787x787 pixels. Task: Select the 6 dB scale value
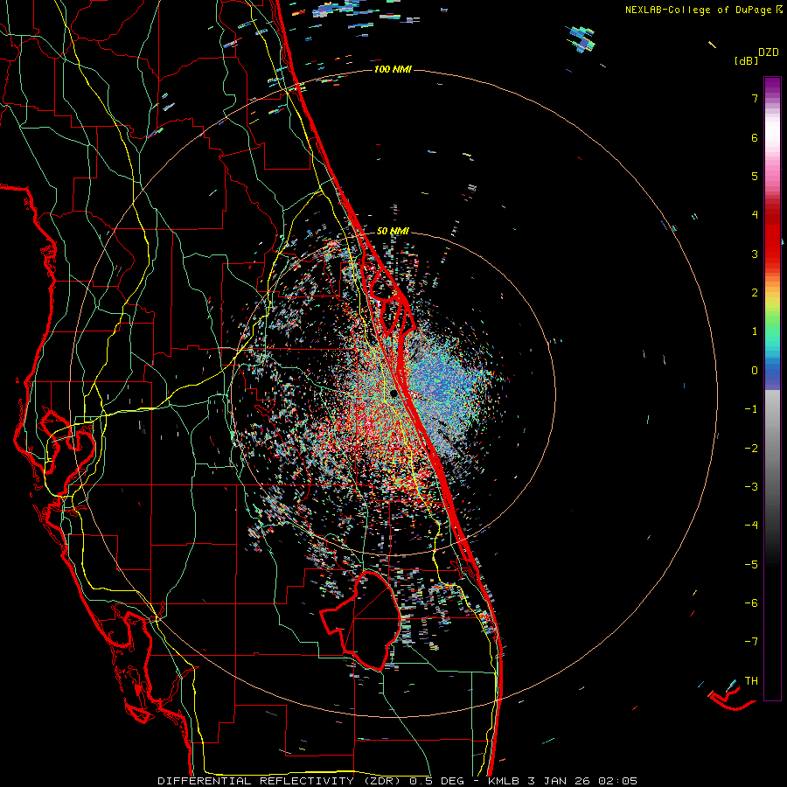[755, 137]
